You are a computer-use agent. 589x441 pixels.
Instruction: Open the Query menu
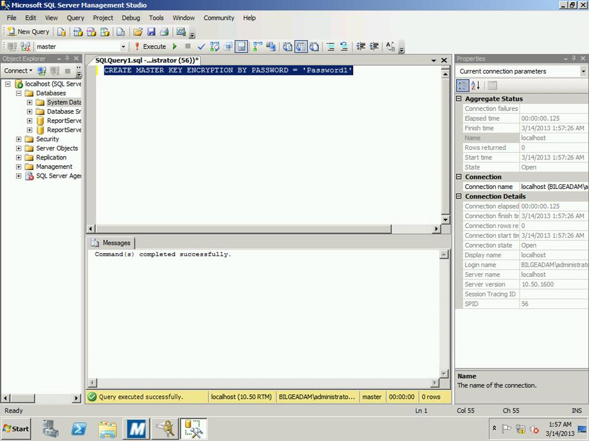[75, 18]
